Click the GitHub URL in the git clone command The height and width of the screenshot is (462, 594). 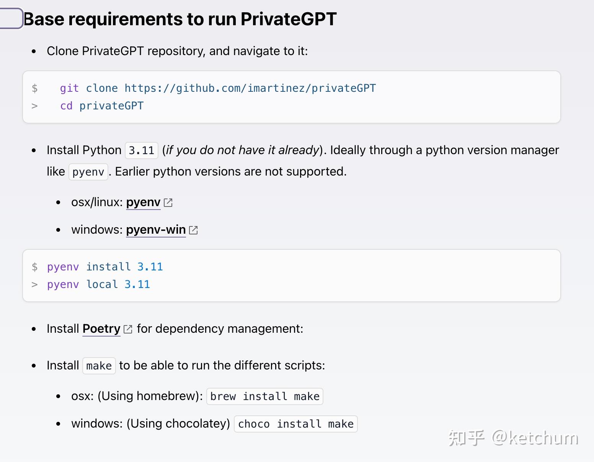point(250,88)
